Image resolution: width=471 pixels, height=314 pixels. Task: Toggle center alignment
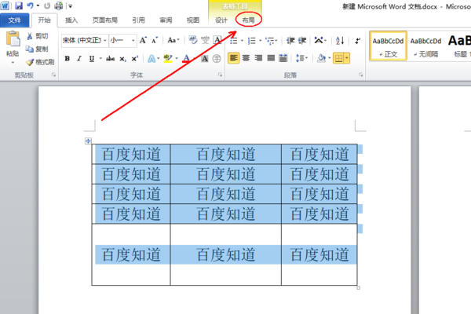click(246, 58)
